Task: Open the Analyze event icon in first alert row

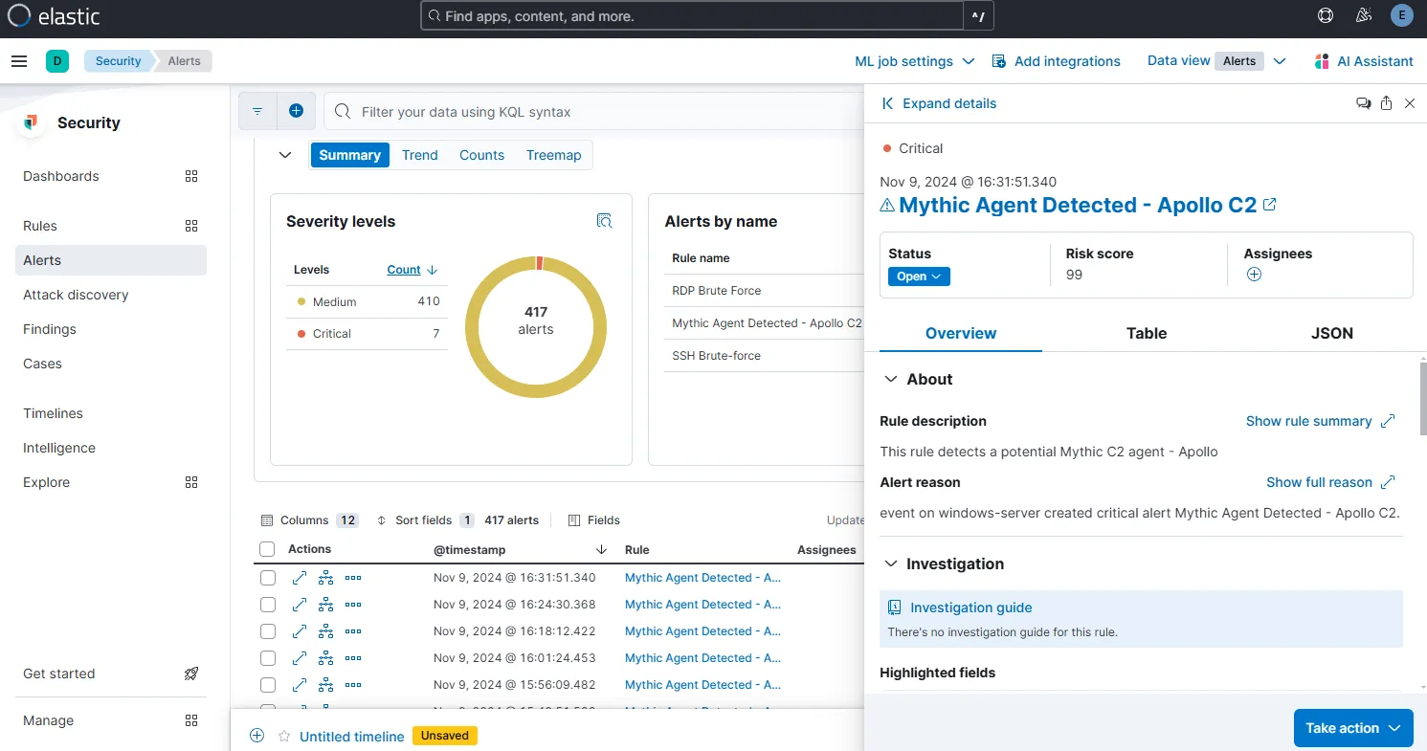Action: pos(325,578)
